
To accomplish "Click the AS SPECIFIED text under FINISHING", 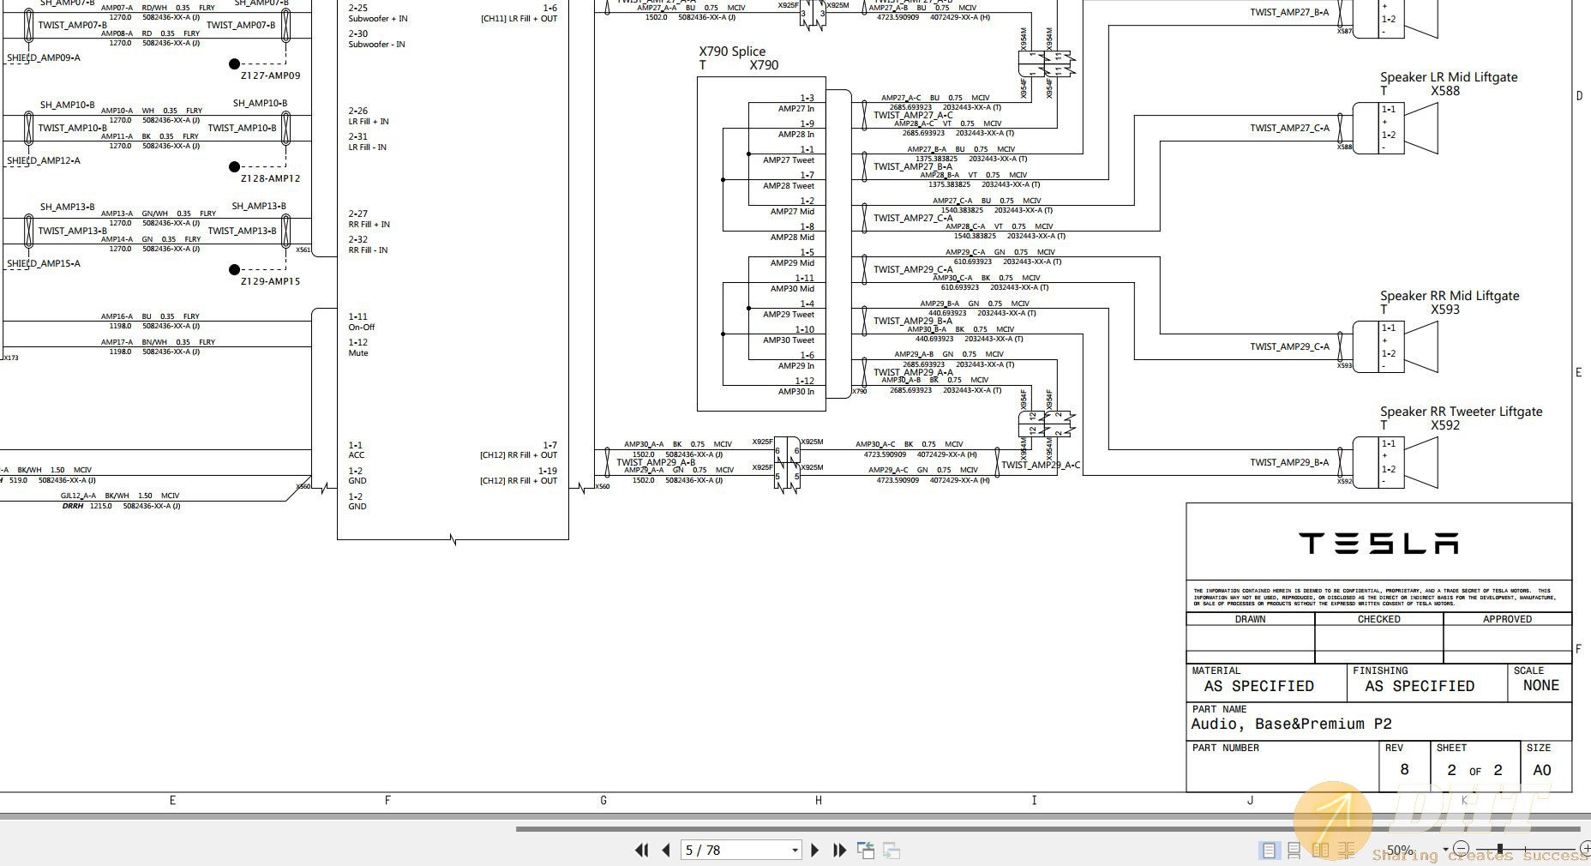I will click(1420, 686).
